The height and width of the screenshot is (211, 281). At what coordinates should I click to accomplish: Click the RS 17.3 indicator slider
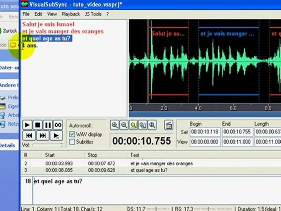[x=213, y=209]
